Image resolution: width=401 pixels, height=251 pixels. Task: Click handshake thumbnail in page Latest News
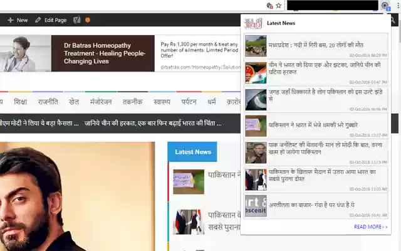click(x=189, y=222)
